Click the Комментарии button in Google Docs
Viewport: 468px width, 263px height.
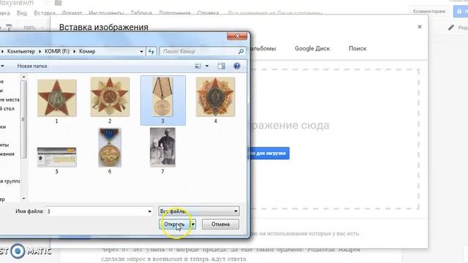429,12
